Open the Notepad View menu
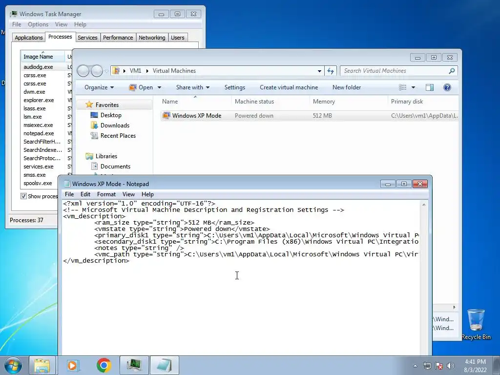This screenshot has width=500, height=375. click(128, 194)
